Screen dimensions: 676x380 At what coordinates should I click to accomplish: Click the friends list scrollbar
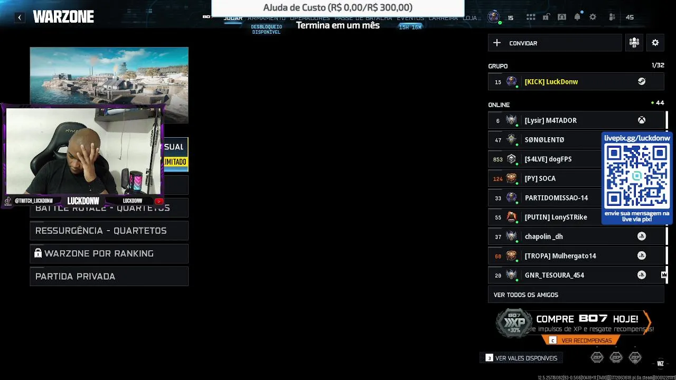[x=666, y=197]
